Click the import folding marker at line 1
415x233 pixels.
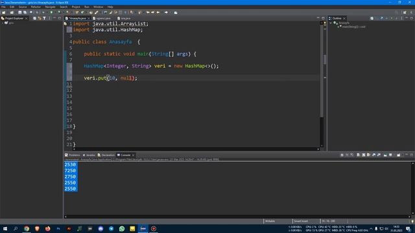[x=65, y=24]
